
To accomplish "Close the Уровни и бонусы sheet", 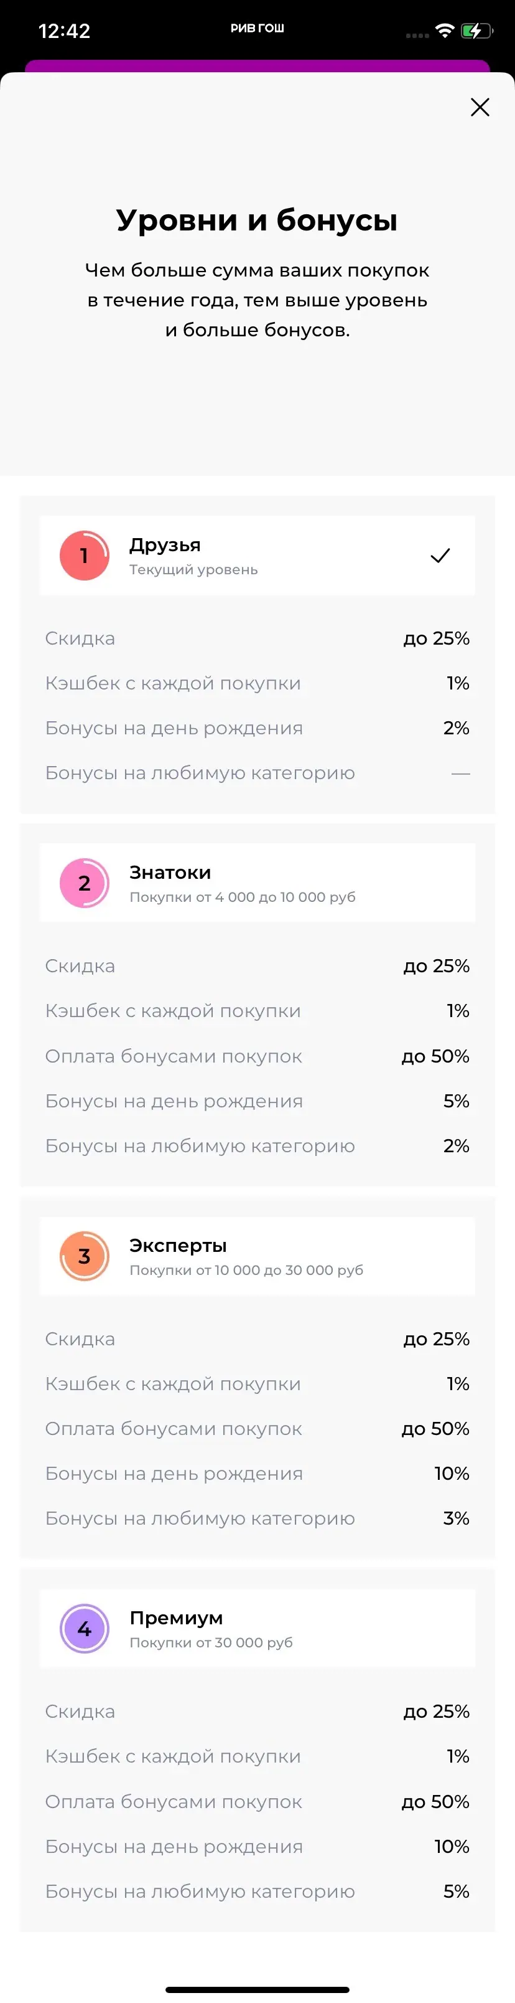I will click(x=480, y=107).
